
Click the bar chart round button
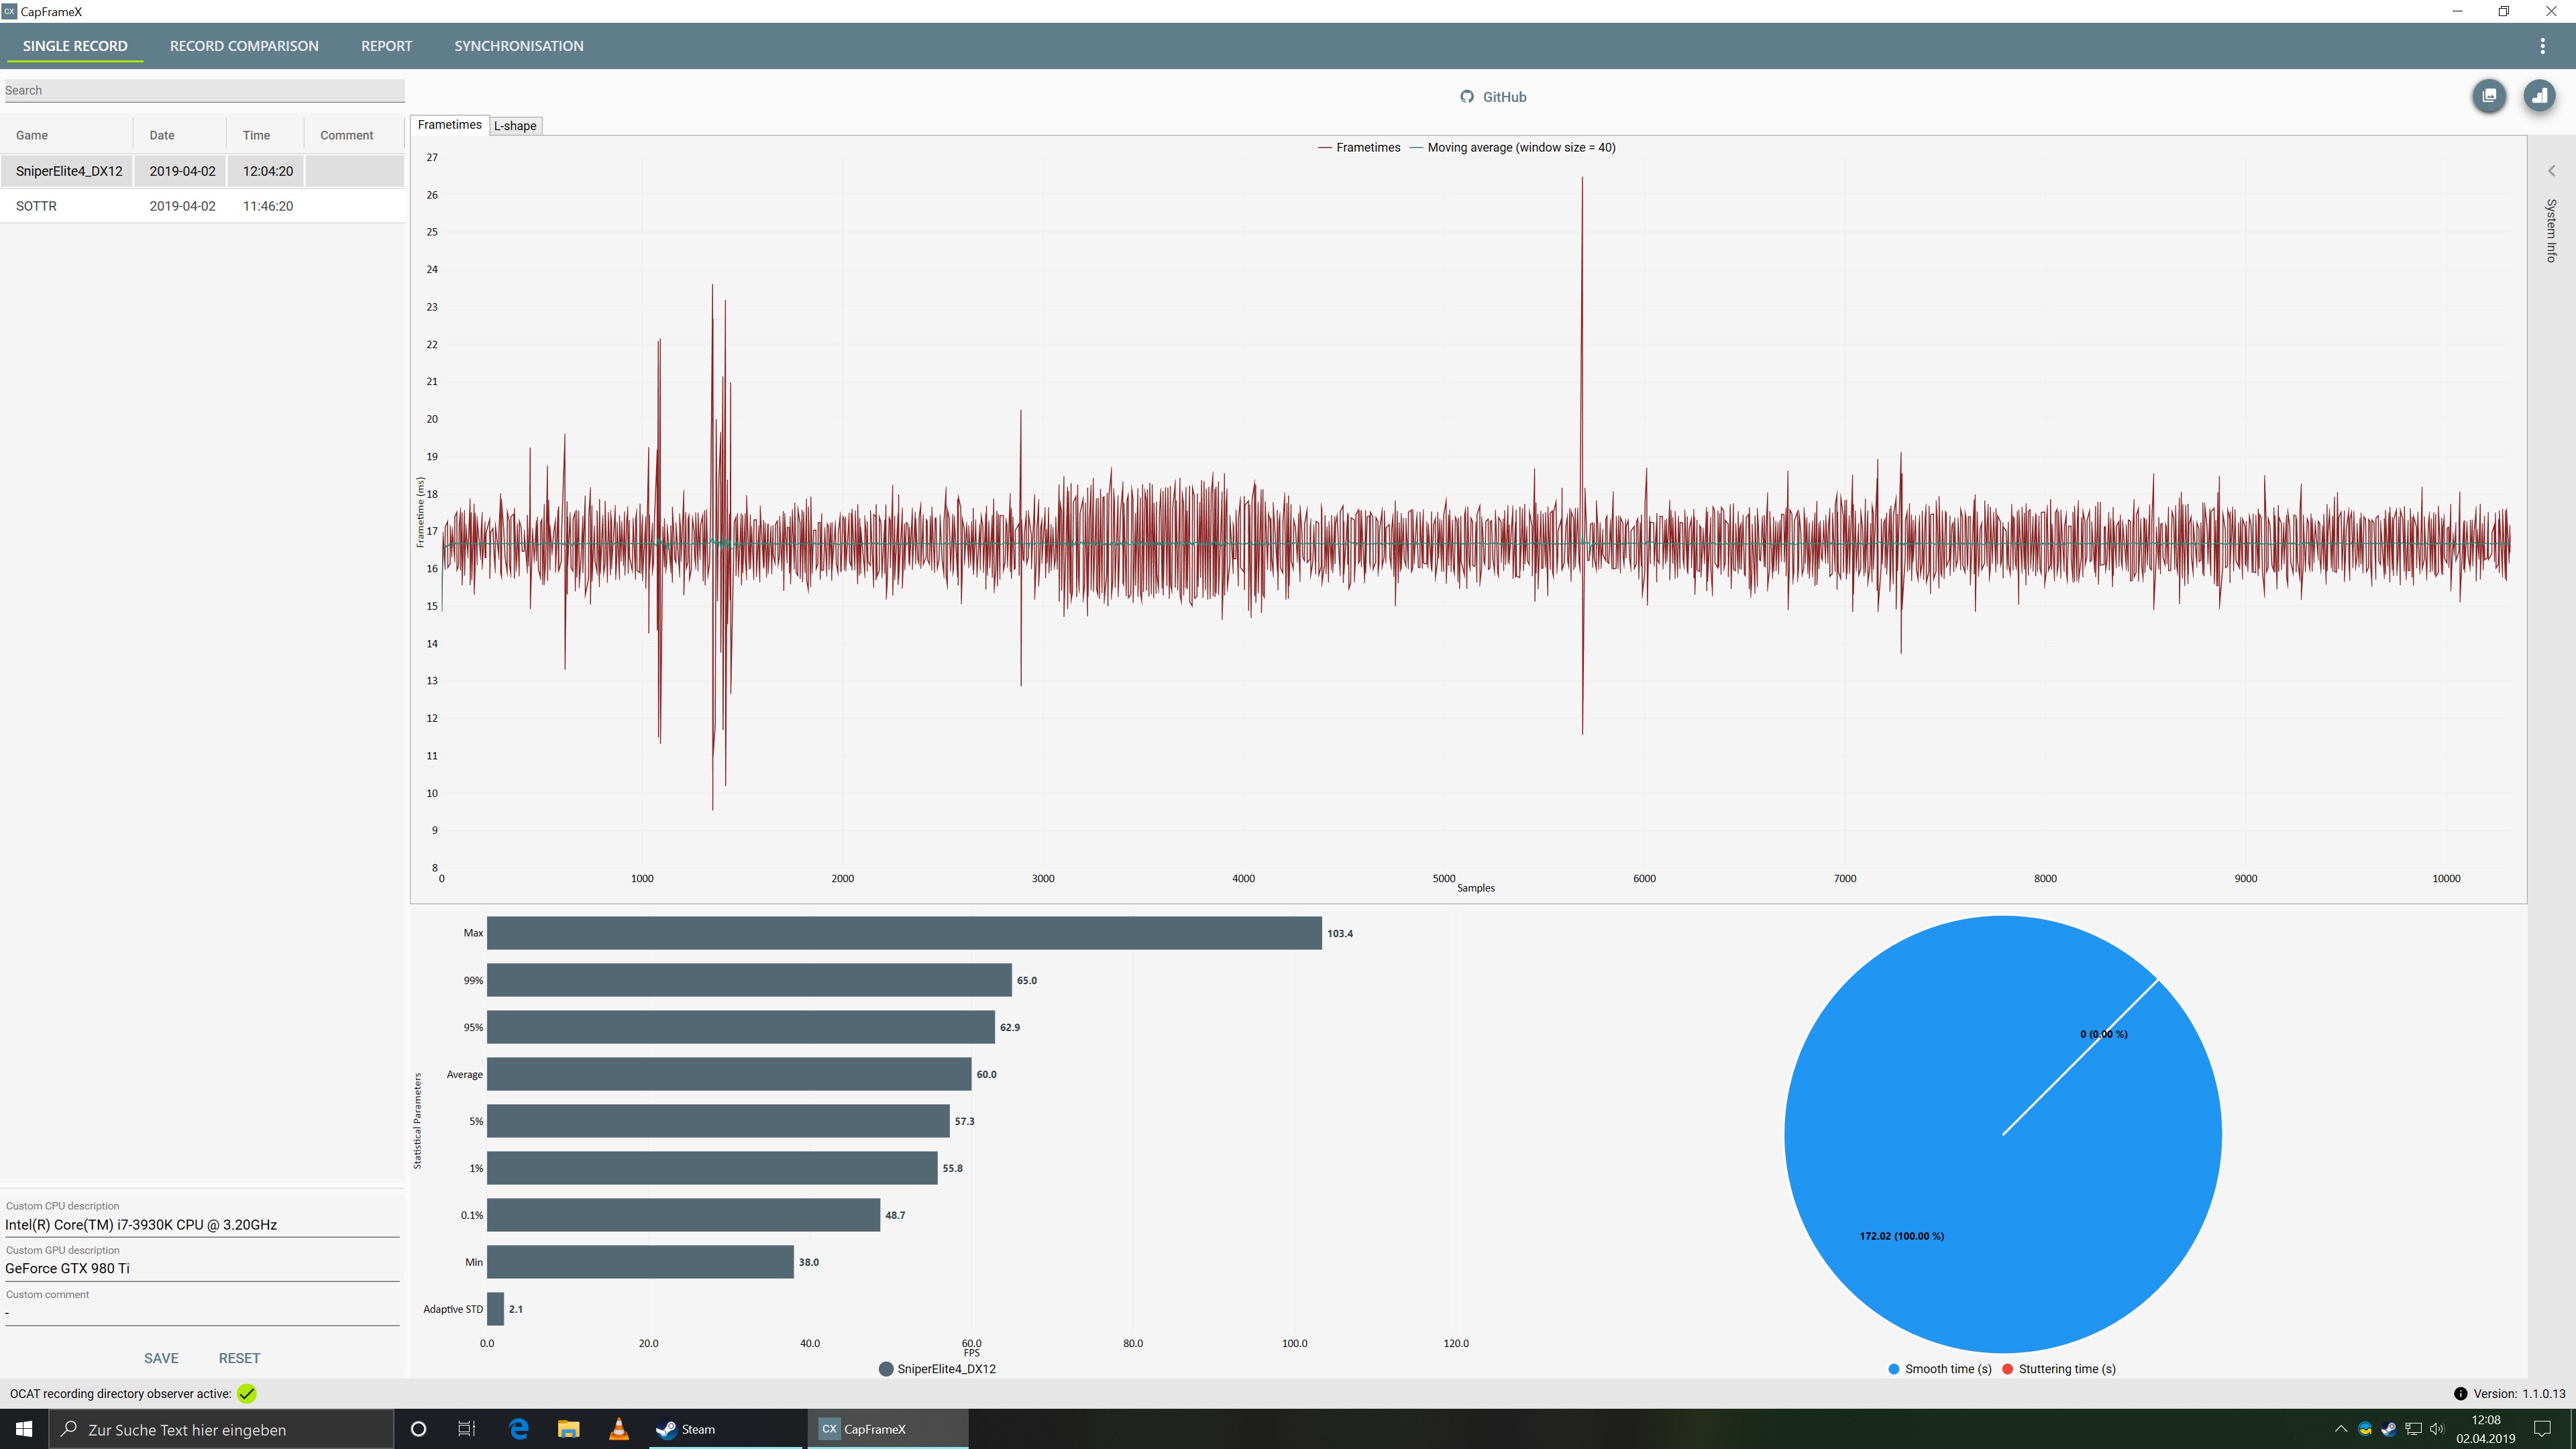pos(2539,96)
